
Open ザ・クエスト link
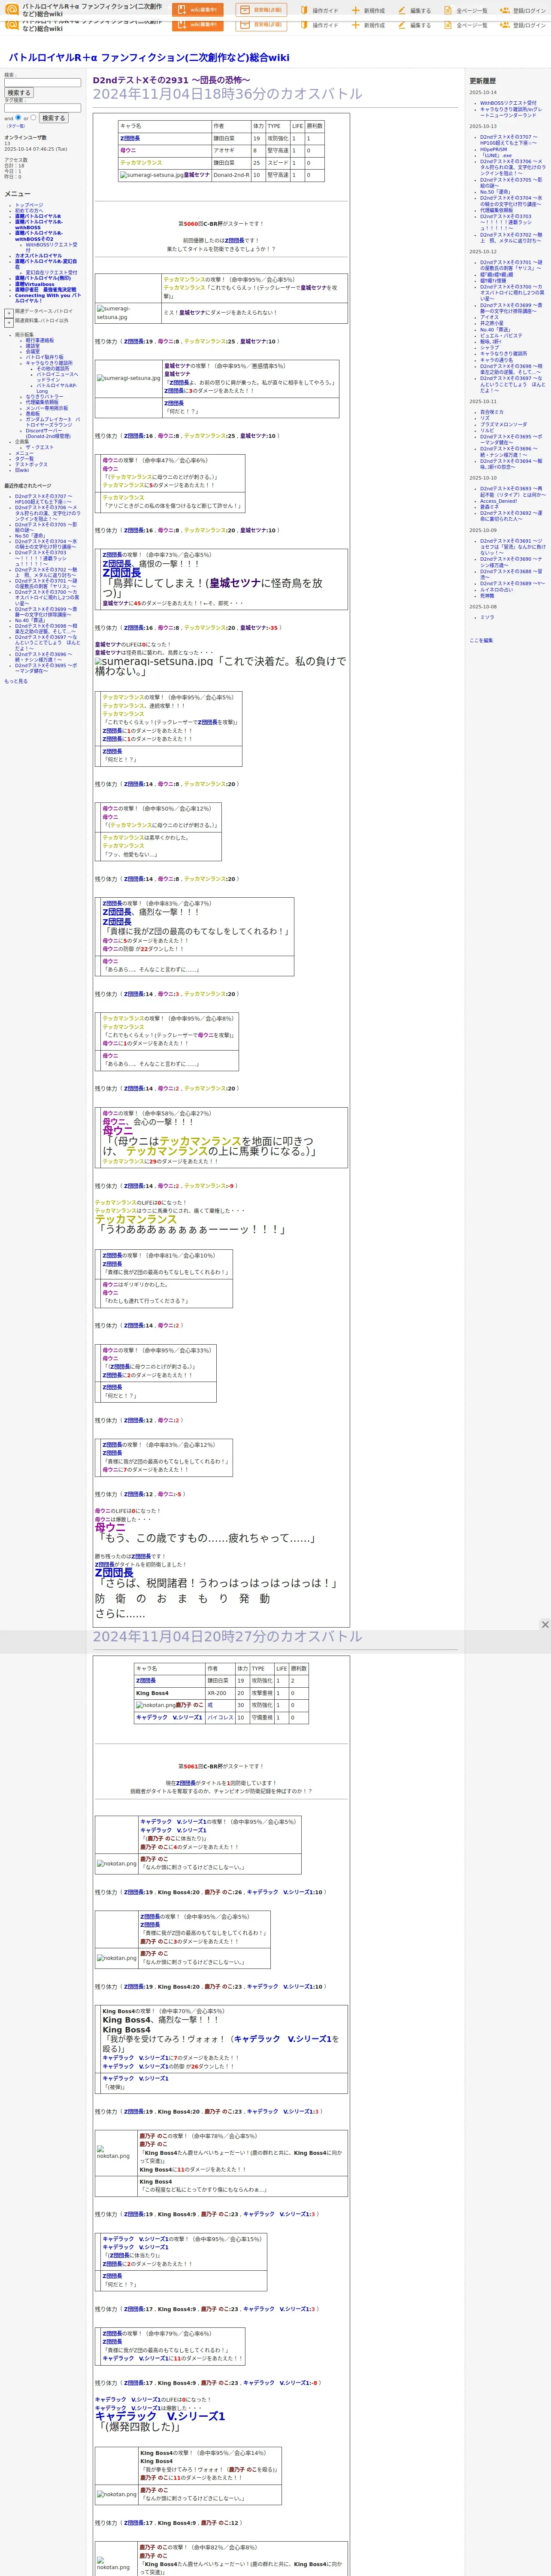point(40,448)
